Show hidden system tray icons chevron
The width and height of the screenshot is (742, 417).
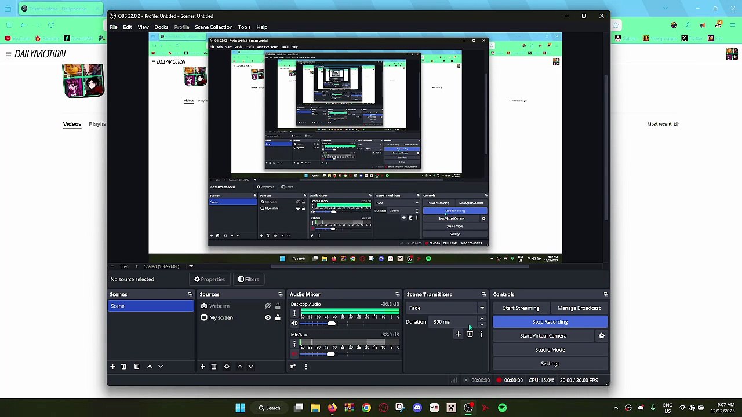click(616, 408)
